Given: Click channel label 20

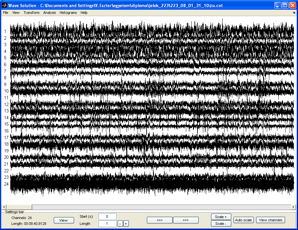Looking at the screenshot, I should click(x=6, y=157).
